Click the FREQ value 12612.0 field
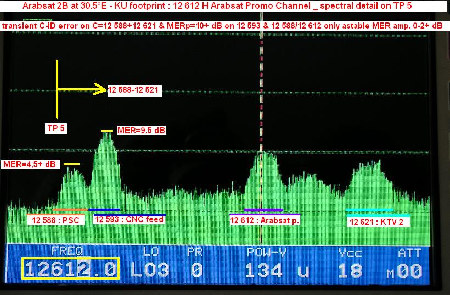The image size is (450, 295). pos(70,270)
